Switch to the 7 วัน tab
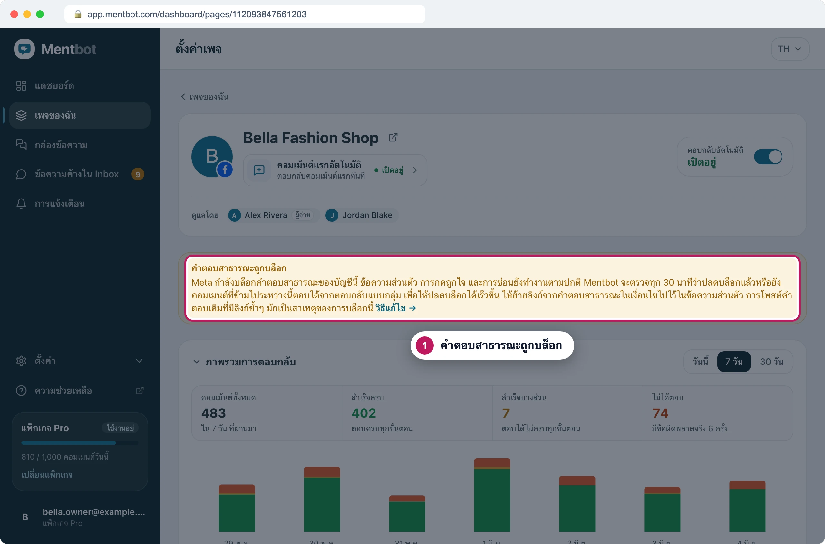The image size is (825, 544). [x=734, y=362]
